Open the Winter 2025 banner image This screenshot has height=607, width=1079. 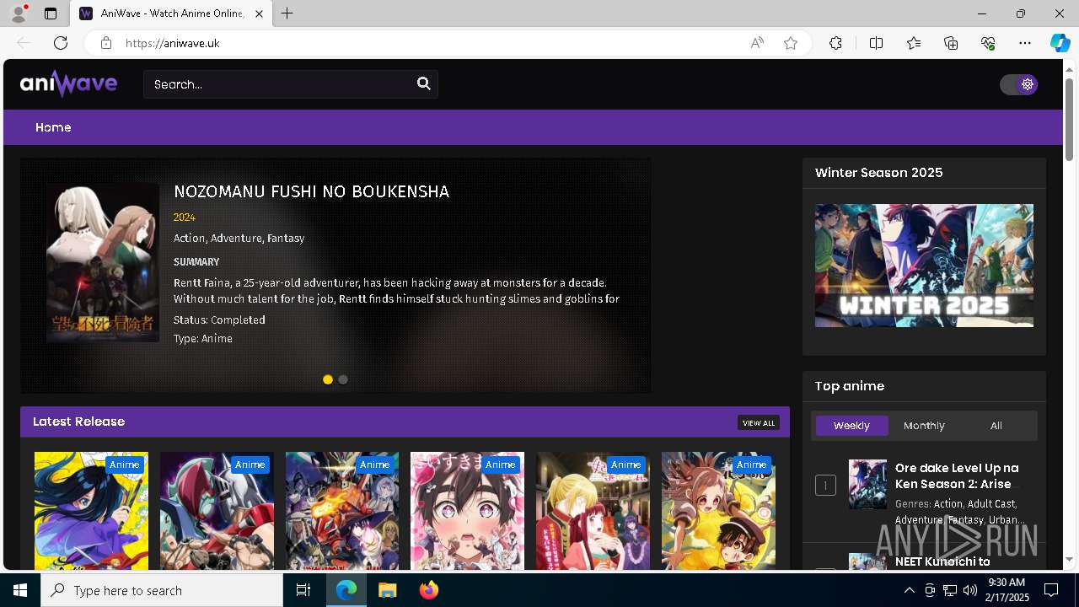click(x=924, y=266)
